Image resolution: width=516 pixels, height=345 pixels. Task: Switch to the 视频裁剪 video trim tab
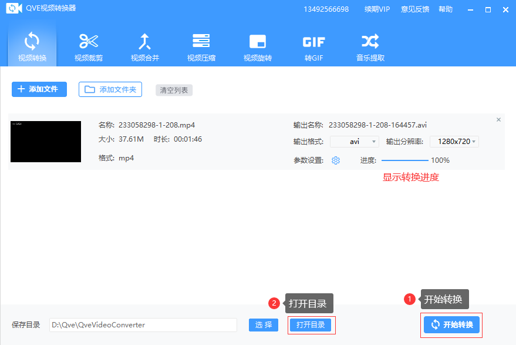[89, 47]
